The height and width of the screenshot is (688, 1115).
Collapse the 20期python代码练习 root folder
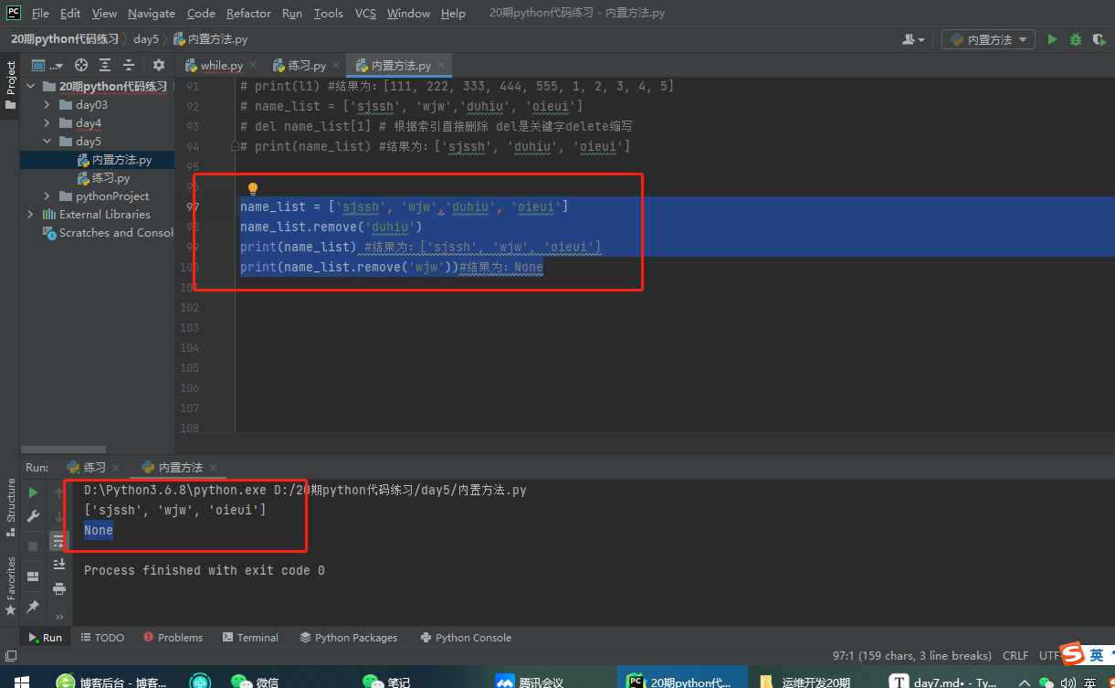click(31, 87)
